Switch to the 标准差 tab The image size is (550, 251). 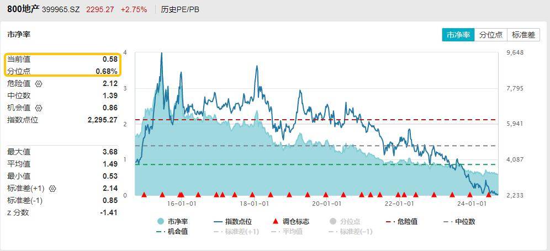tap(523, 34)
